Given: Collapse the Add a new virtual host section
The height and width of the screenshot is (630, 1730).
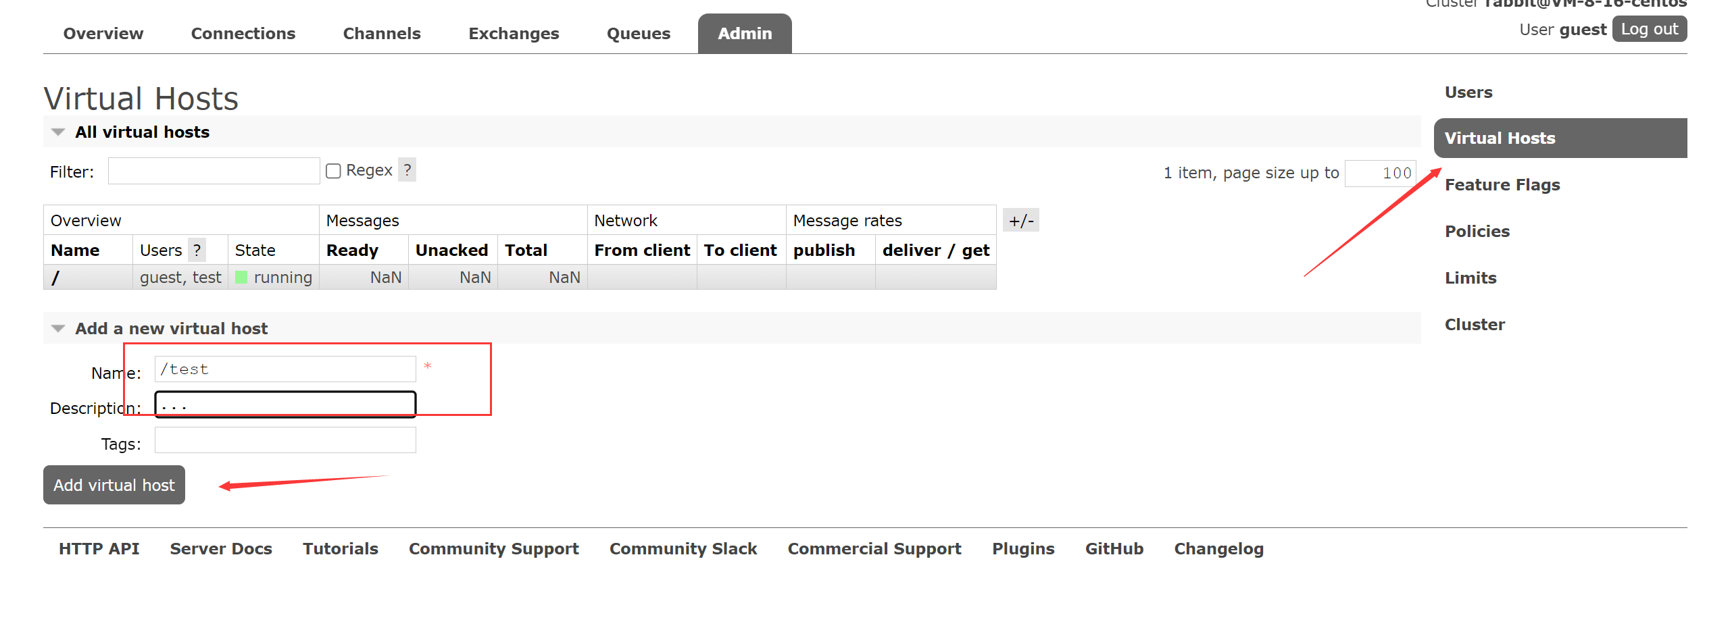Looking at the screenshot, I should coord(59,329).
